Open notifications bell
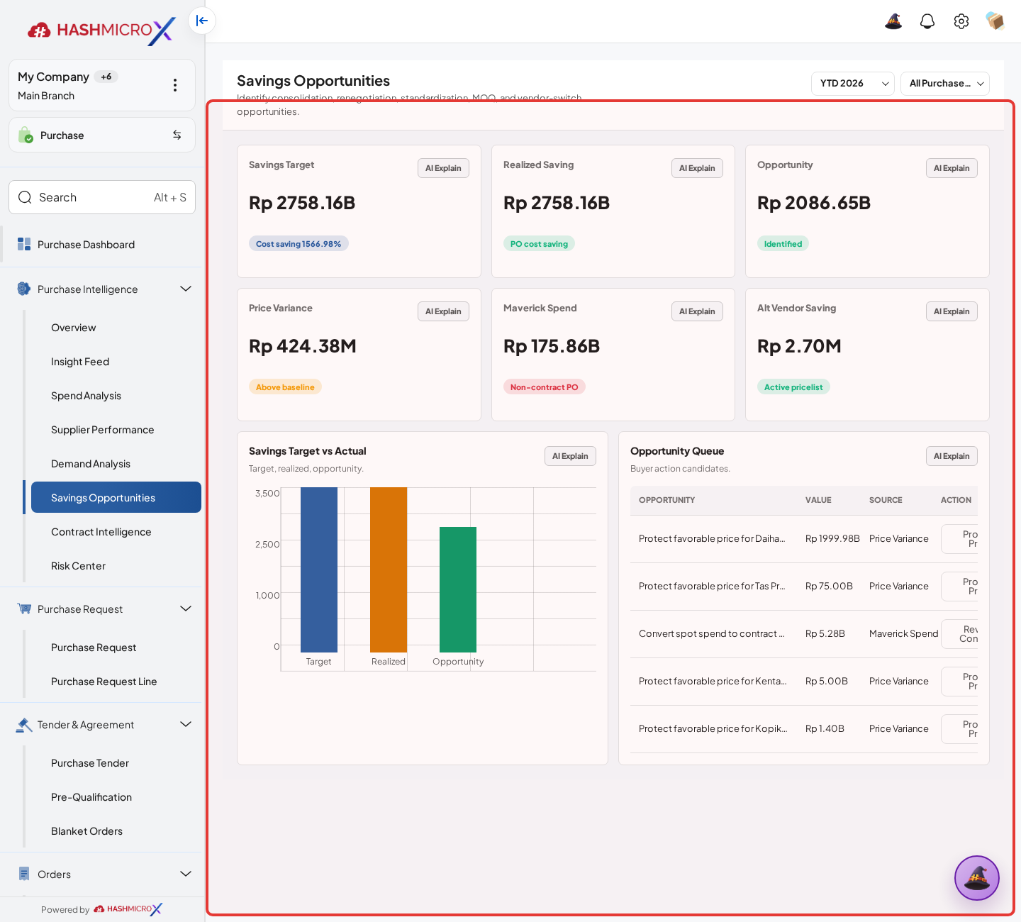 coord(927,21)
